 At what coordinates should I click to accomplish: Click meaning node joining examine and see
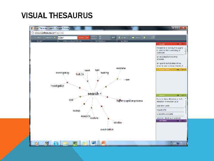click(x=117, y=79)
